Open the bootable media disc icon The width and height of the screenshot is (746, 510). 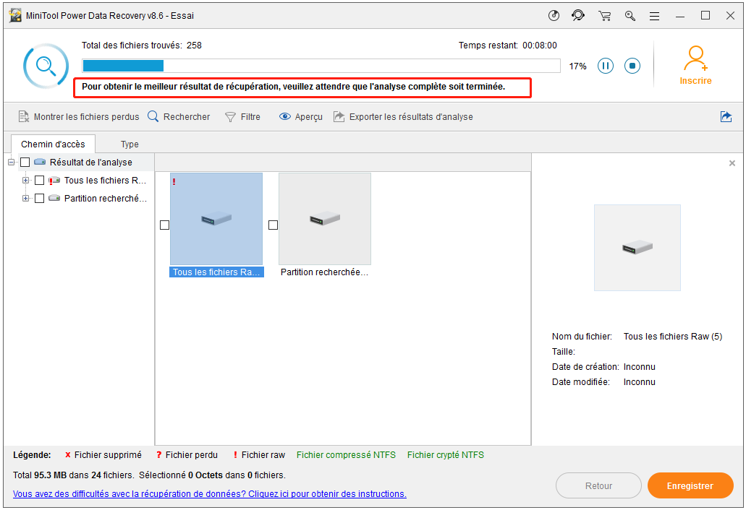tap(554, 16)
